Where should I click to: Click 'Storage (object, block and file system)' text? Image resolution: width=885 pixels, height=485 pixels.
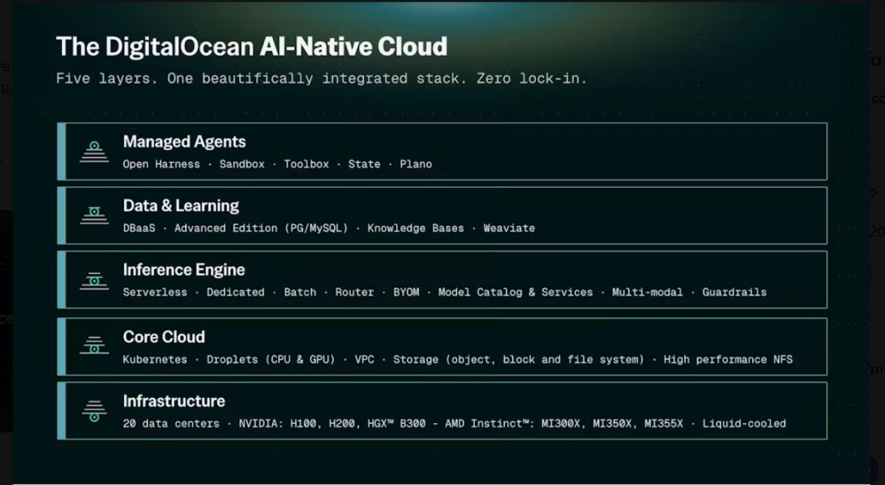(x=518, y=360)
